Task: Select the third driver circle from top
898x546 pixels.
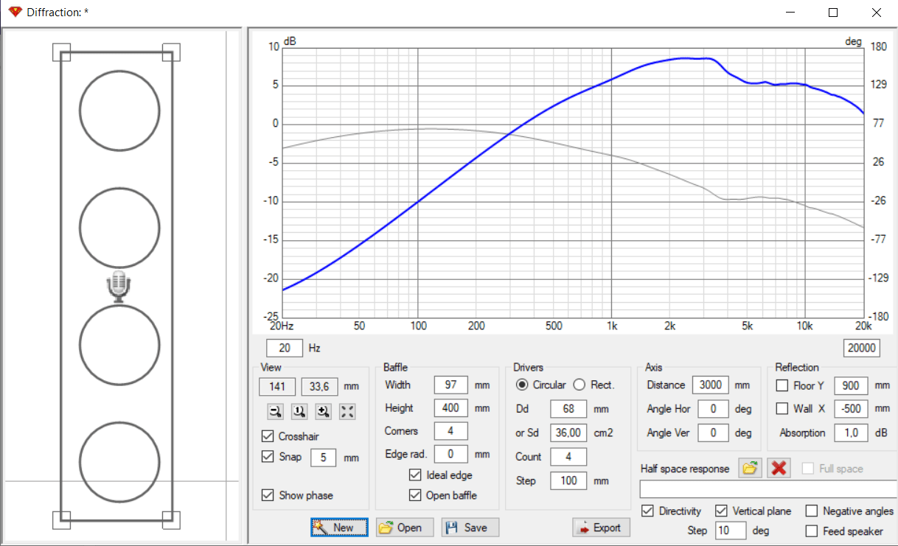Action: [119, 344]
